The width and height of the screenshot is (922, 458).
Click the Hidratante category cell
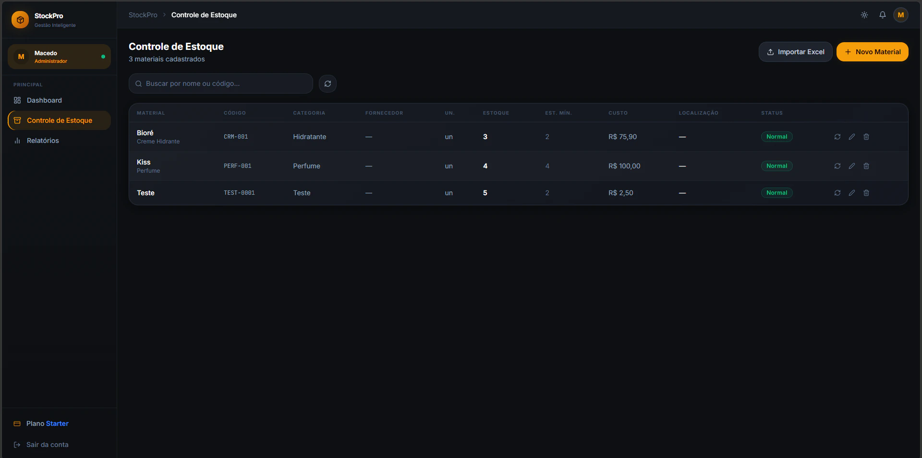coord(310,137)
